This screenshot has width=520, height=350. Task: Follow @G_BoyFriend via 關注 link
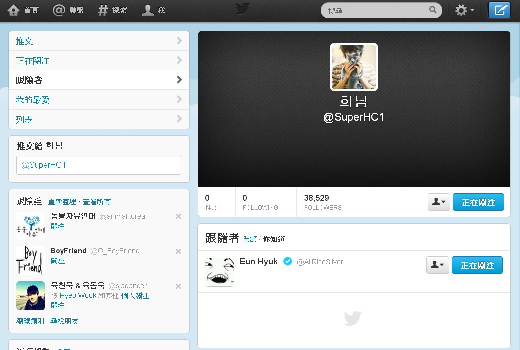coord(58,261)
